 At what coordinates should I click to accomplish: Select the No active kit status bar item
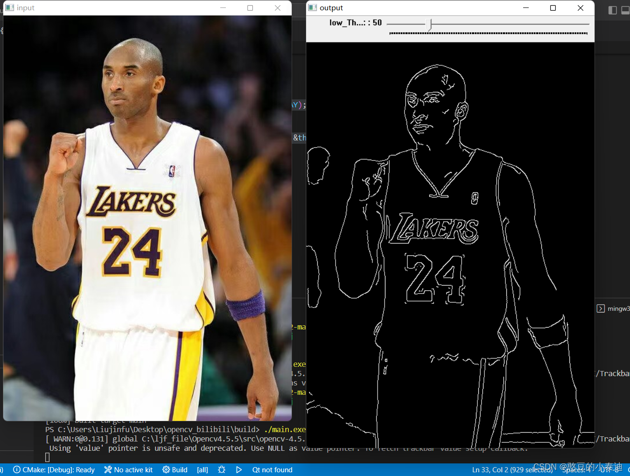pos(128,469)
